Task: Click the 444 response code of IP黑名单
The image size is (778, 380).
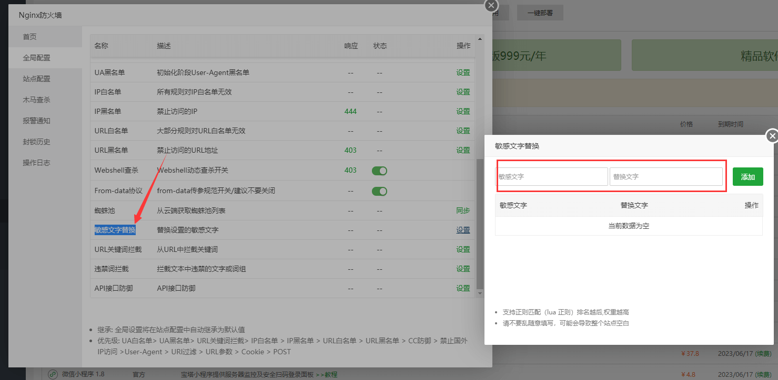Action: click(350, 111)
